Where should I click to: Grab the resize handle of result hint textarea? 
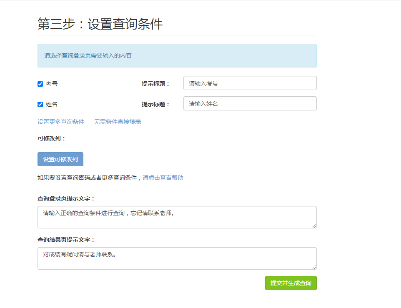314,267
